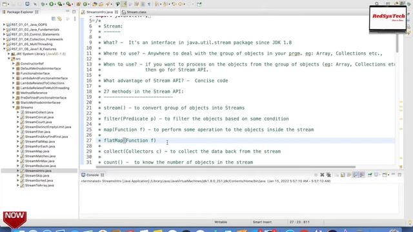This screenshot has height=232, width=413.
Task: Click Save terminal icon in top toolbar
Action: pos(27,4)
